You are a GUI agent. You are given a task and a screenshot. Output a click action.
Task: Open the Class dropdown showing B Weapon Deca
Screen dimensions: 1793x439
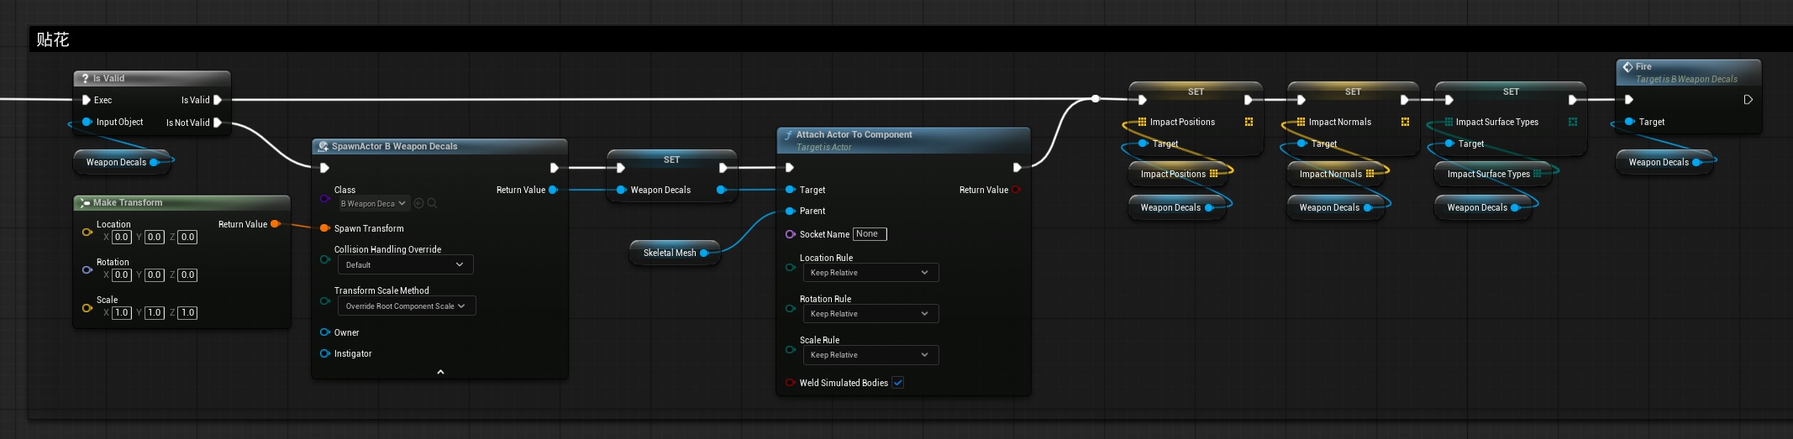coord(373,203)
